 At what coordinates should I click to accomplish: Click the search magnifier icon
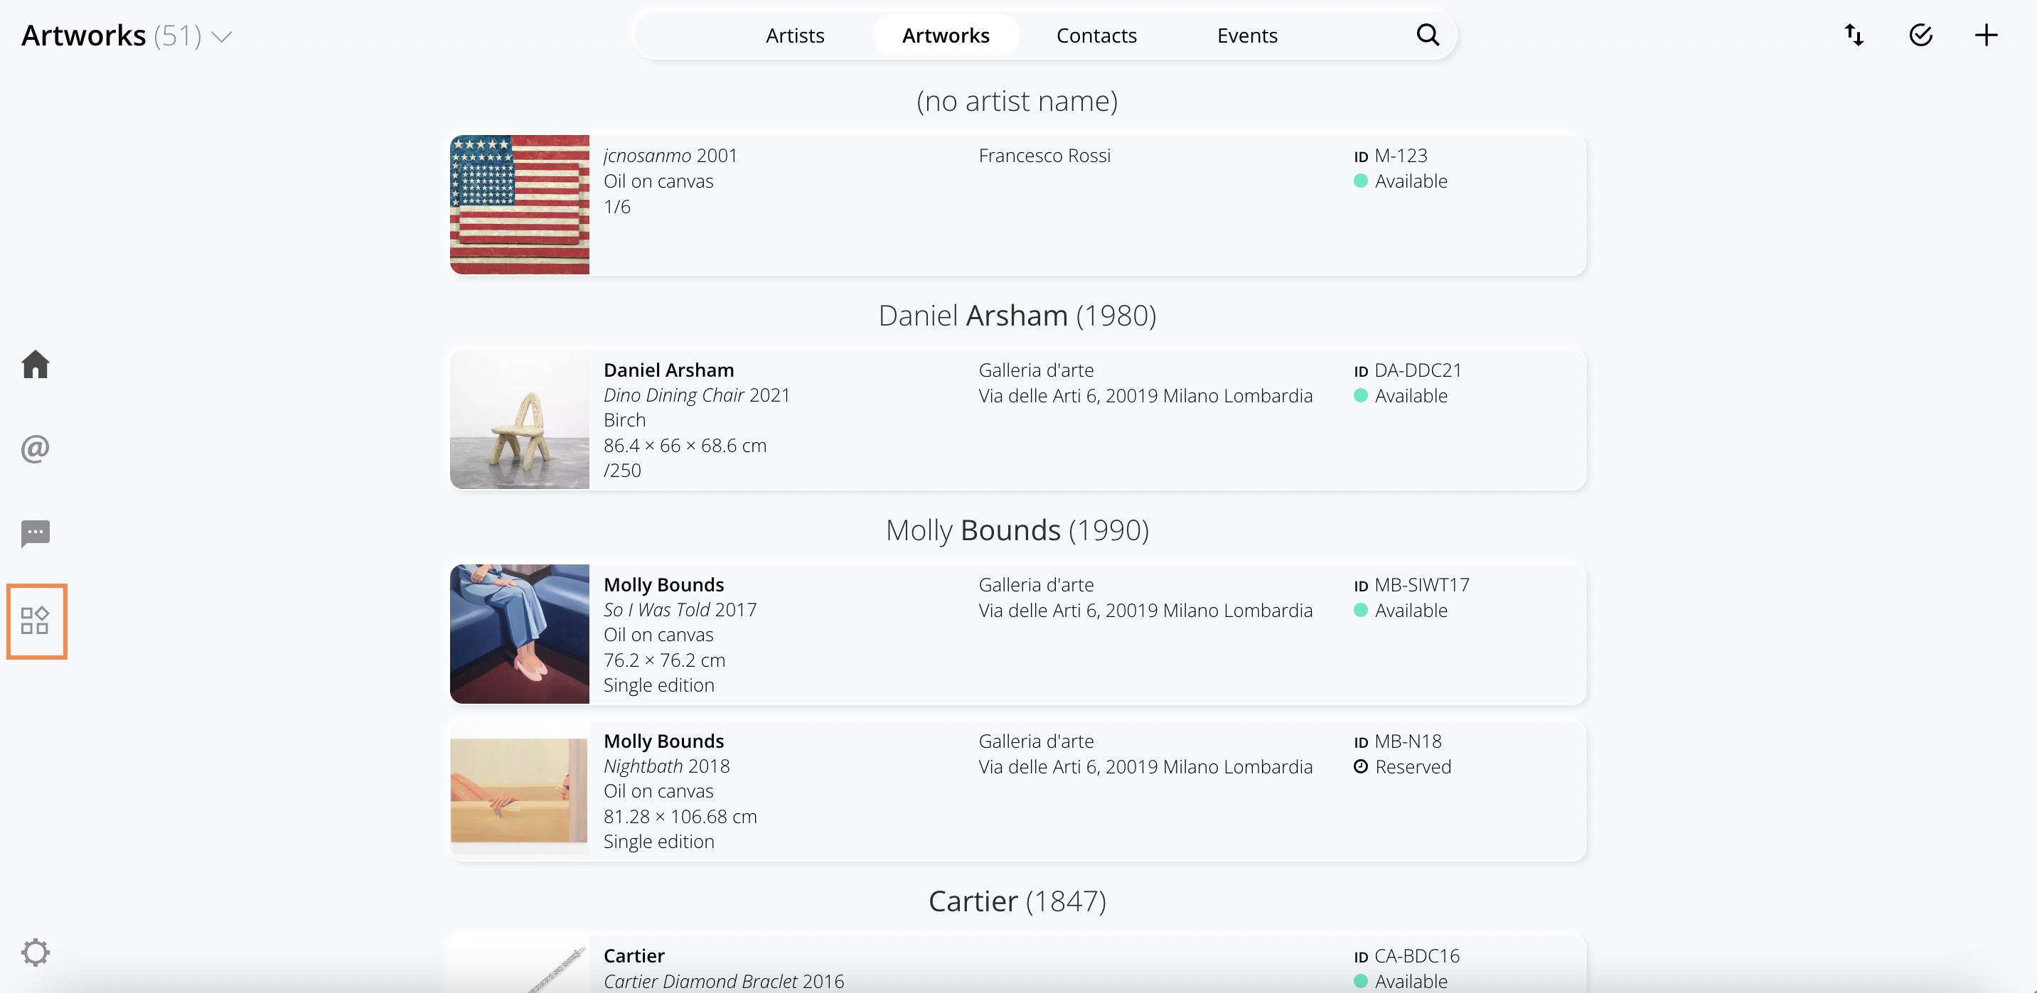[x=1428, y=35]
